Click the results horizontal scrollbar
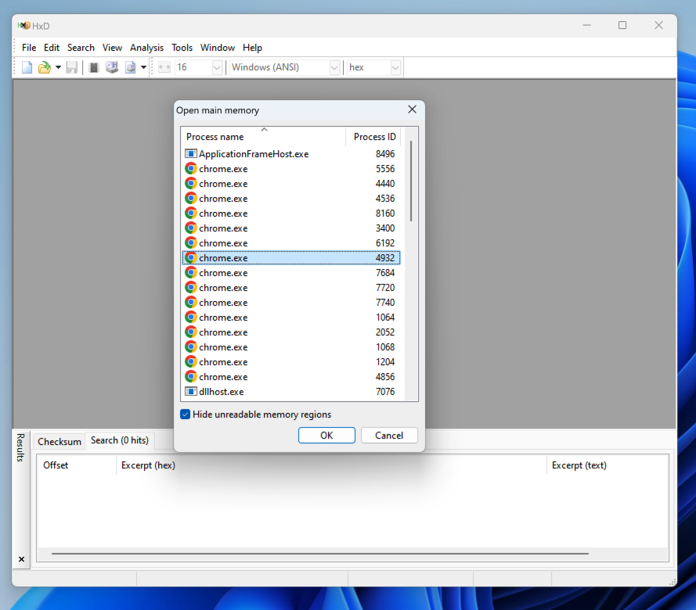The width and height of the screenshot is (696, 610). 320,553
